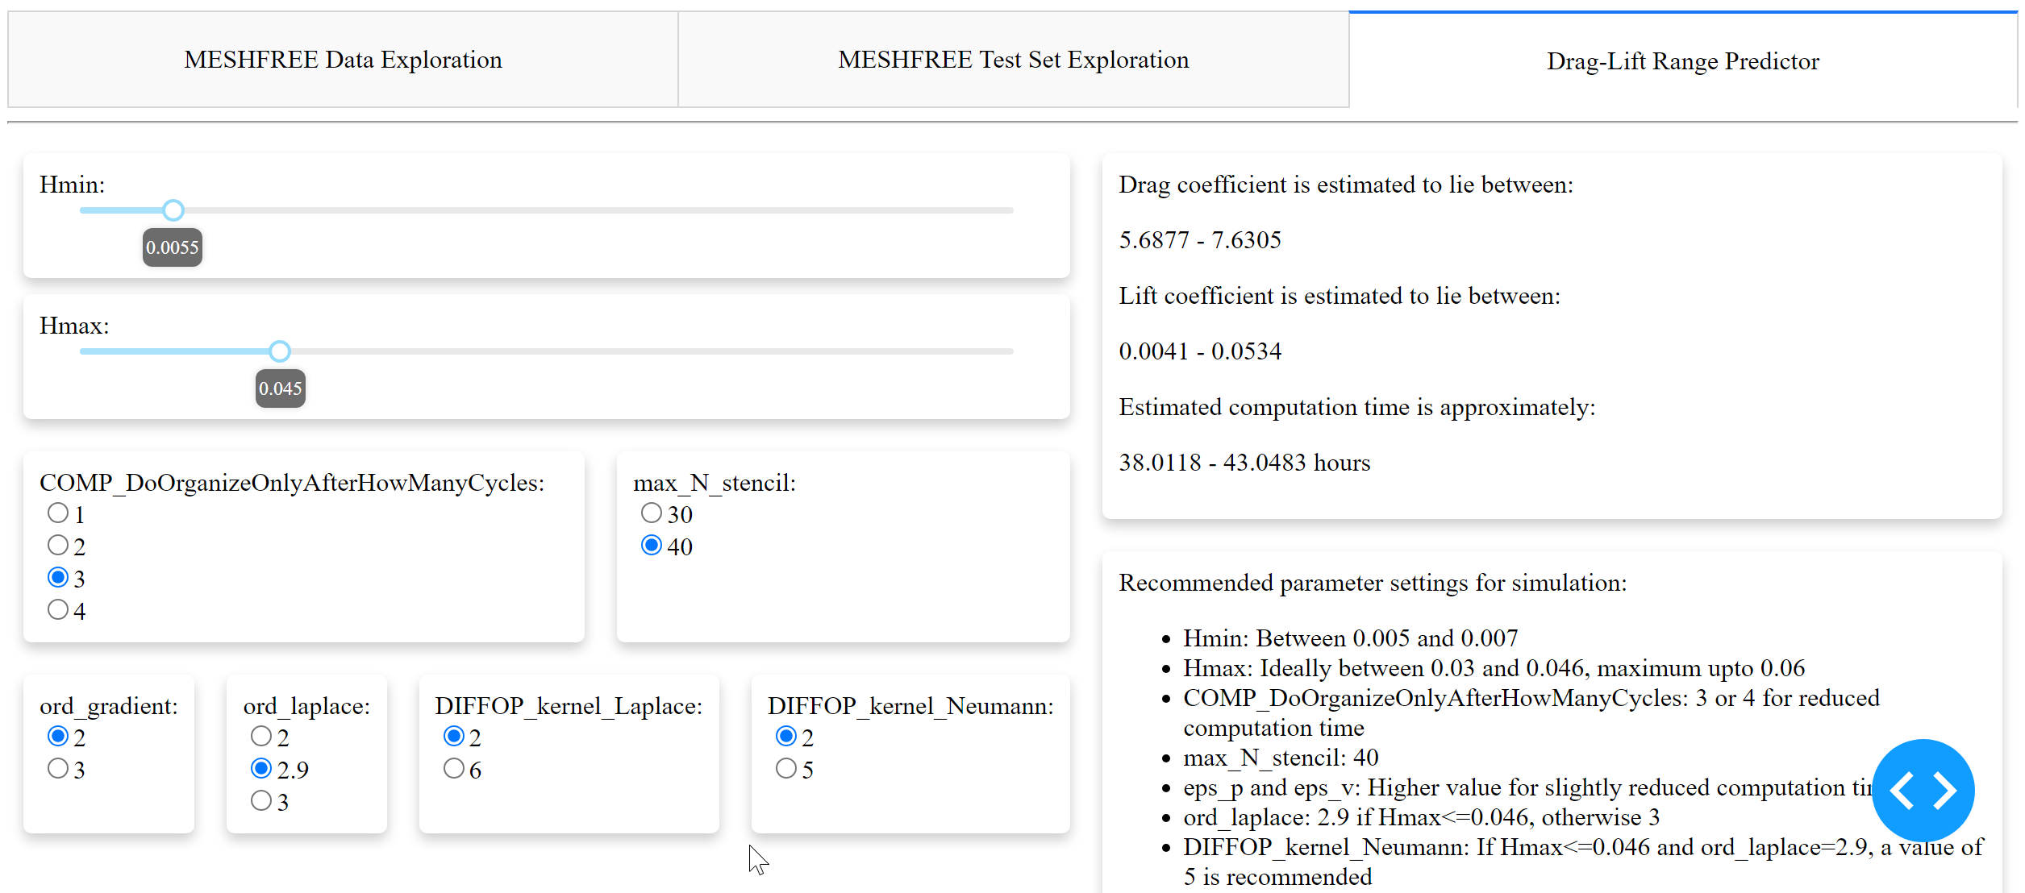Choose ord_gradient value 3

[x=58, y=769]
